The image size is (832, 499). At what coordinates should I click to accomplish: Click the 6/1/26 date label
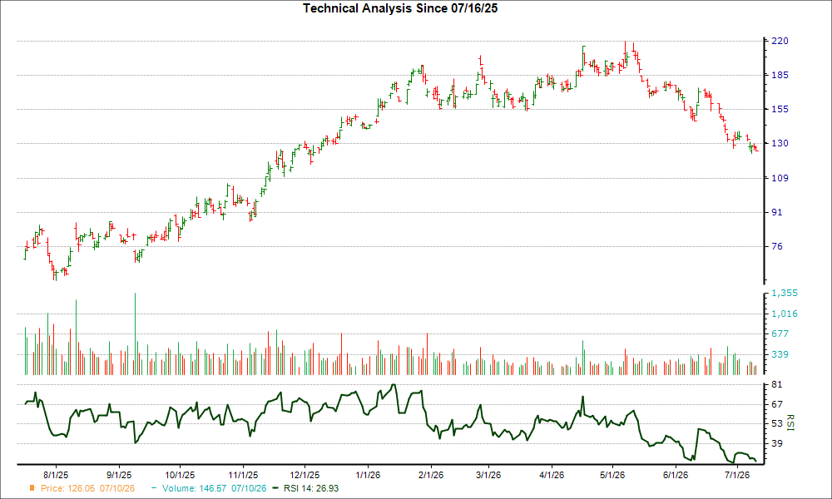(x=676, y=475)
